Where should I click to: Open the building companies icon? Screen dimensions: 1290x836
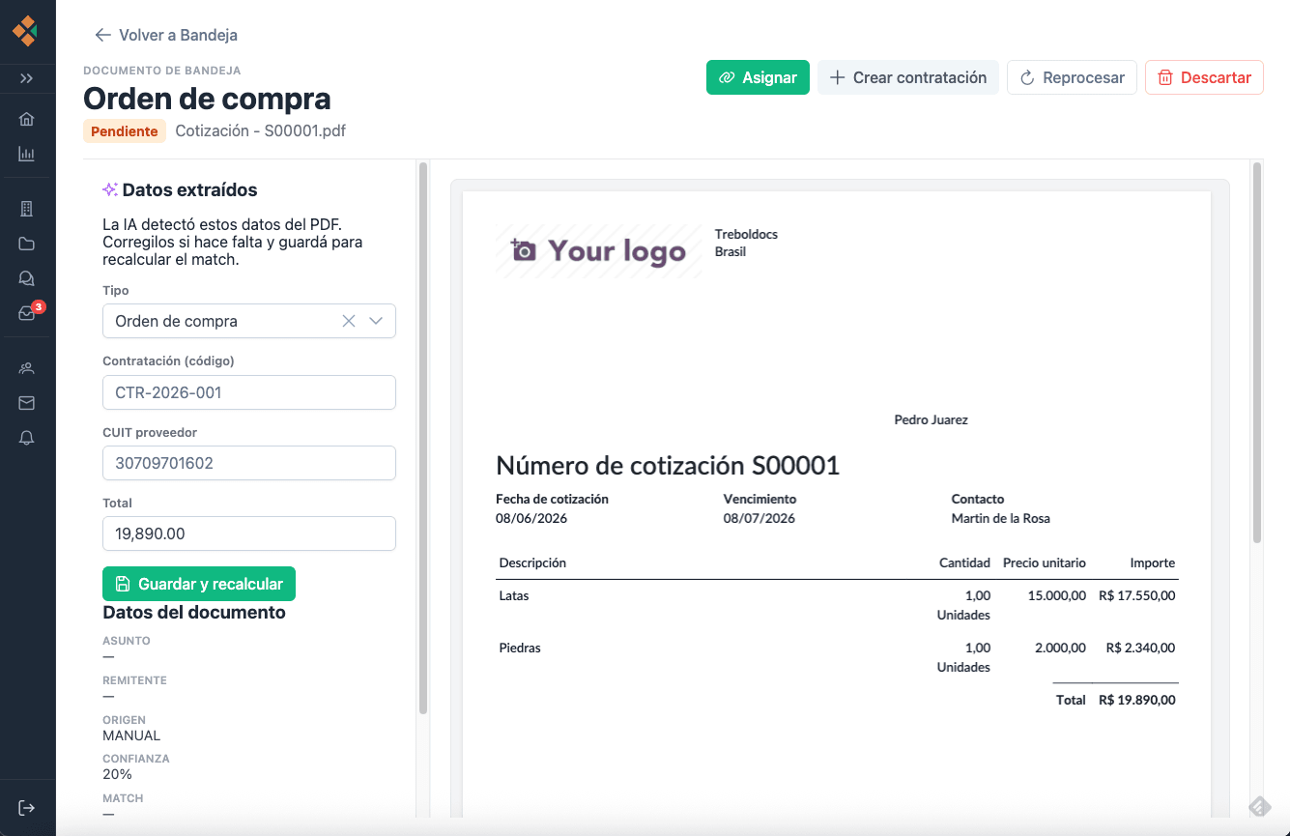pyautogui.click(x=27, y=209)
